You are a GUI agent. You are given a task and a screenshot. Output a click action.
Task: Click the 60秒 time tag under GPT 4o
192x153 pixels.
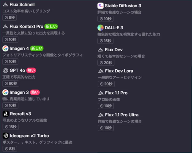click(x=11, y=83)
